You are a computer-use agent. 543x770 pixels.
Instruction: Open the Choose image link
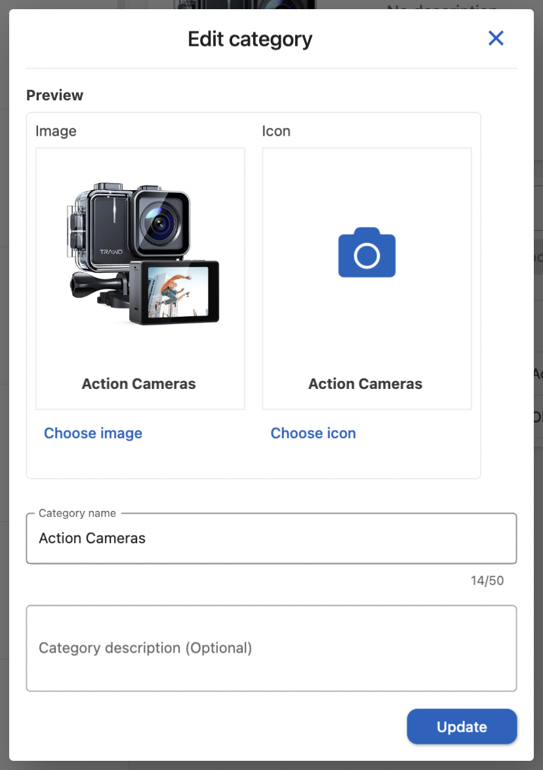pyautogui.click(x=93, y=434)
